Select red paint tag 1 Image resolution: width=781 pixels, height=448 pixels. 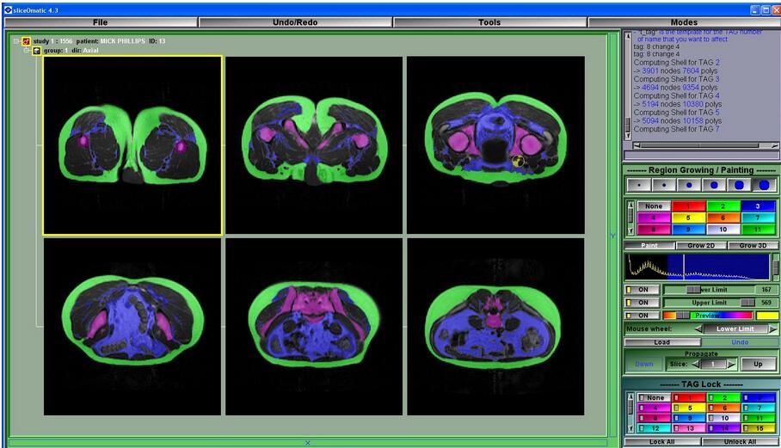[688, 206]
